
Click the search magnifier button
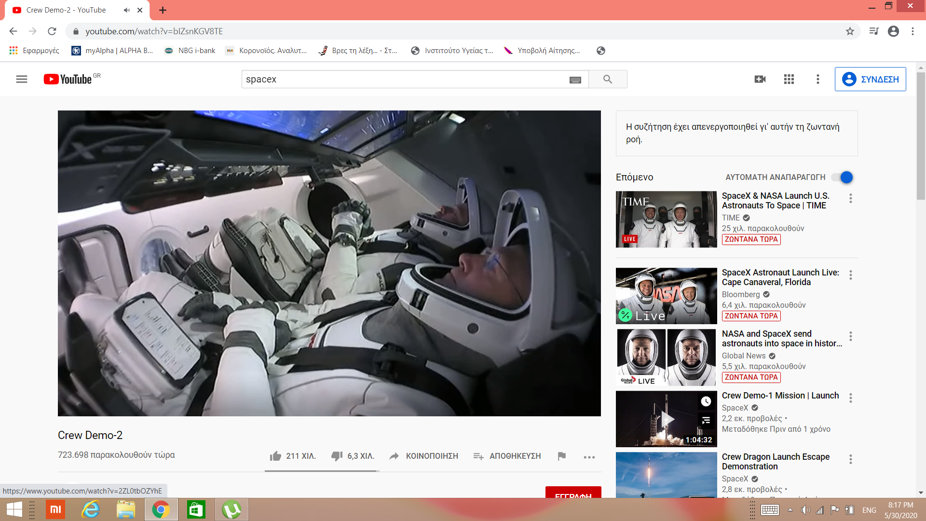tap(607, 79)
